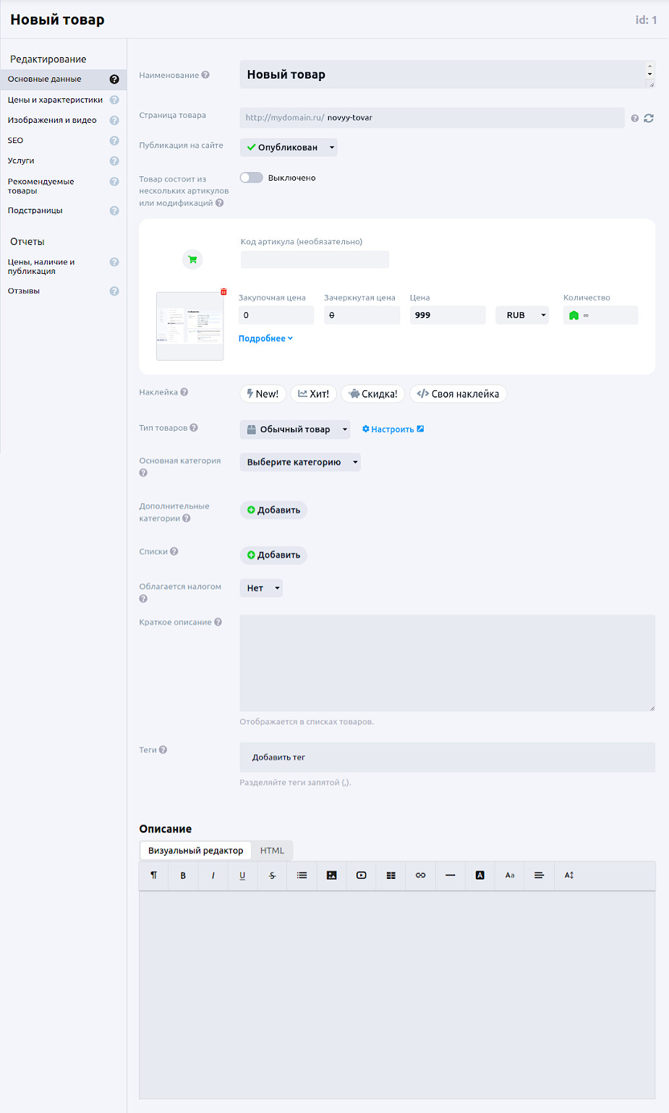This screenshot has height=1113, width=669.
Task: Toggle the New! sticker
Action: tap(263, 394)
